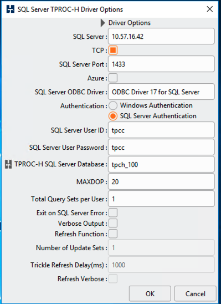Enable Refresh Function checkbox
The width and height of the screenshot is (221, 304).
coord(113,234)
